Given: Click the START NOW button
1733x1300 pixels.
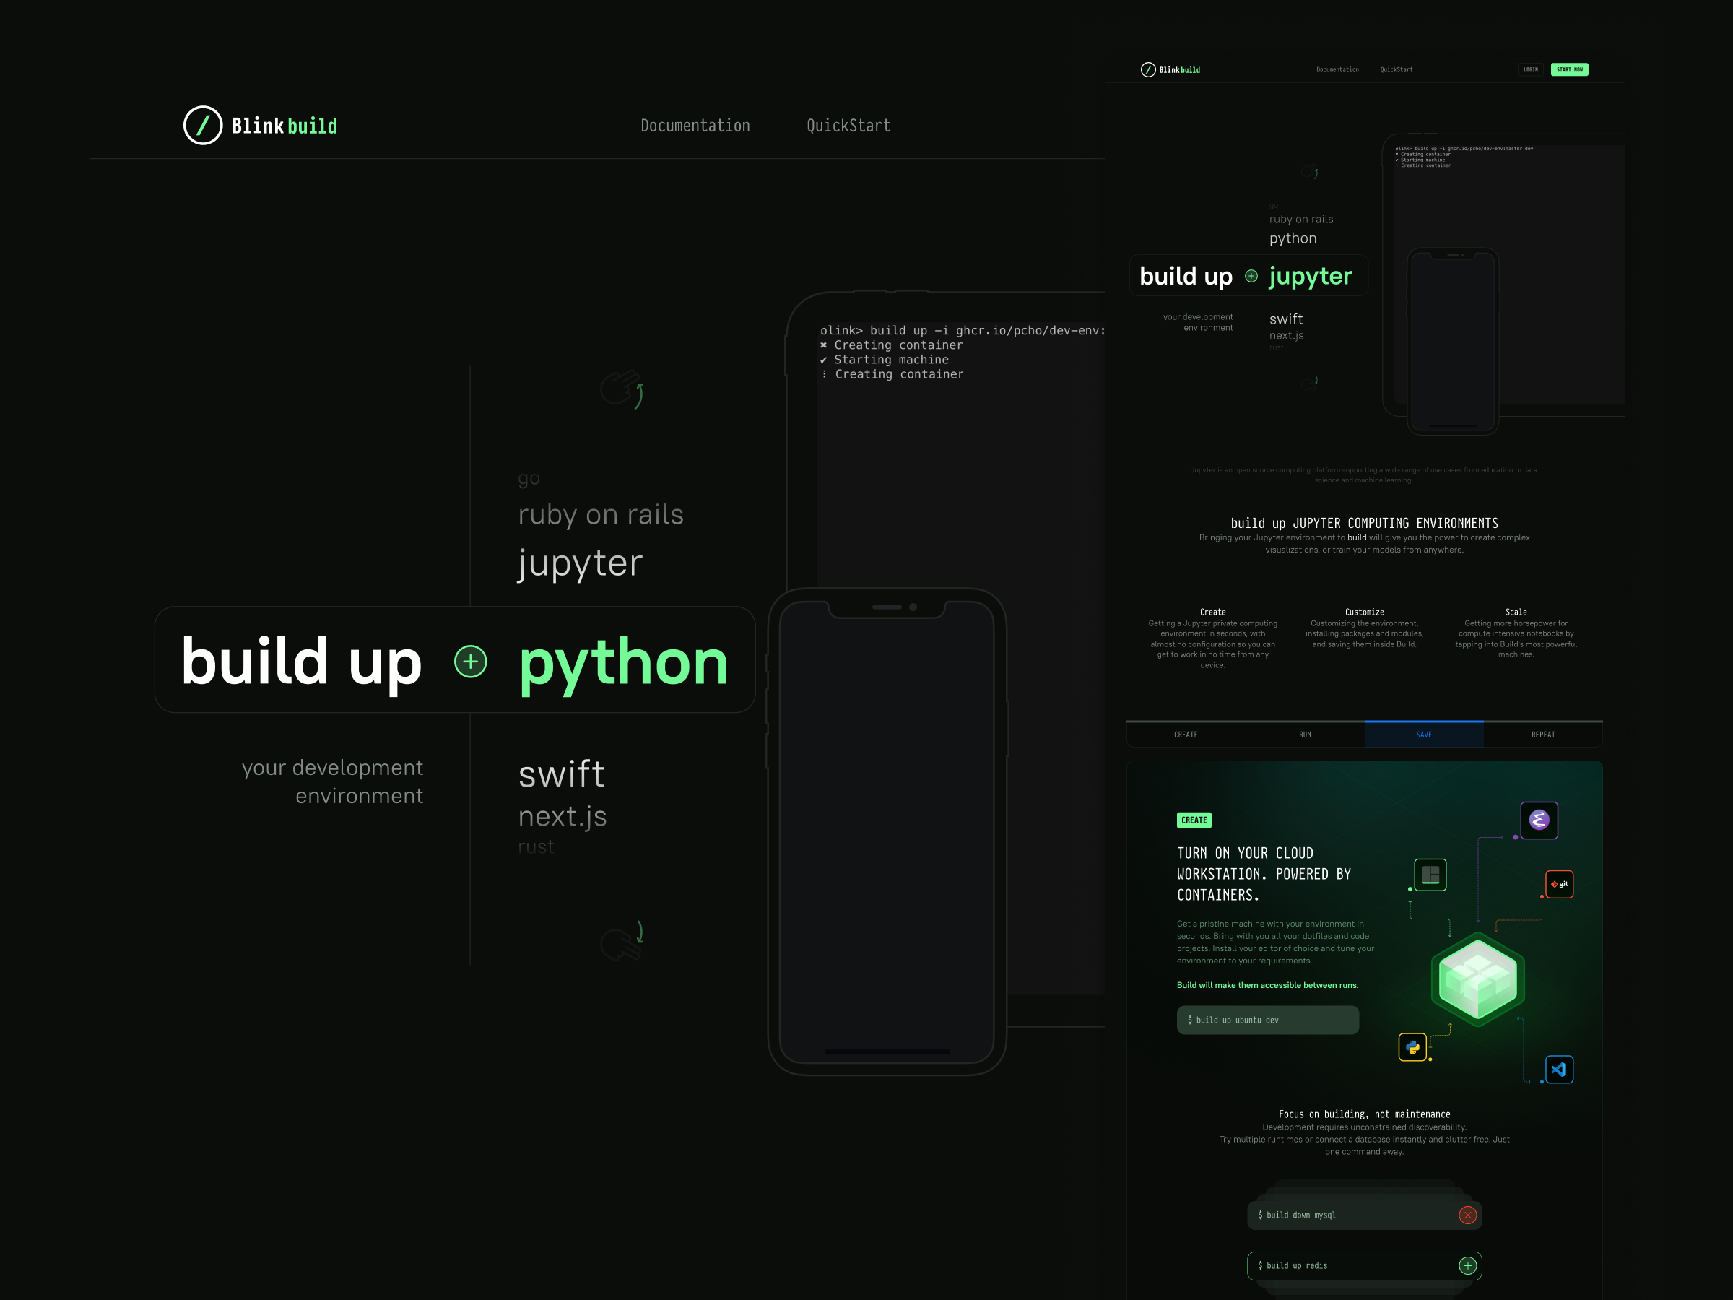Looking at the screenshot, I should pyautogui.click(x=1570, y=70).
